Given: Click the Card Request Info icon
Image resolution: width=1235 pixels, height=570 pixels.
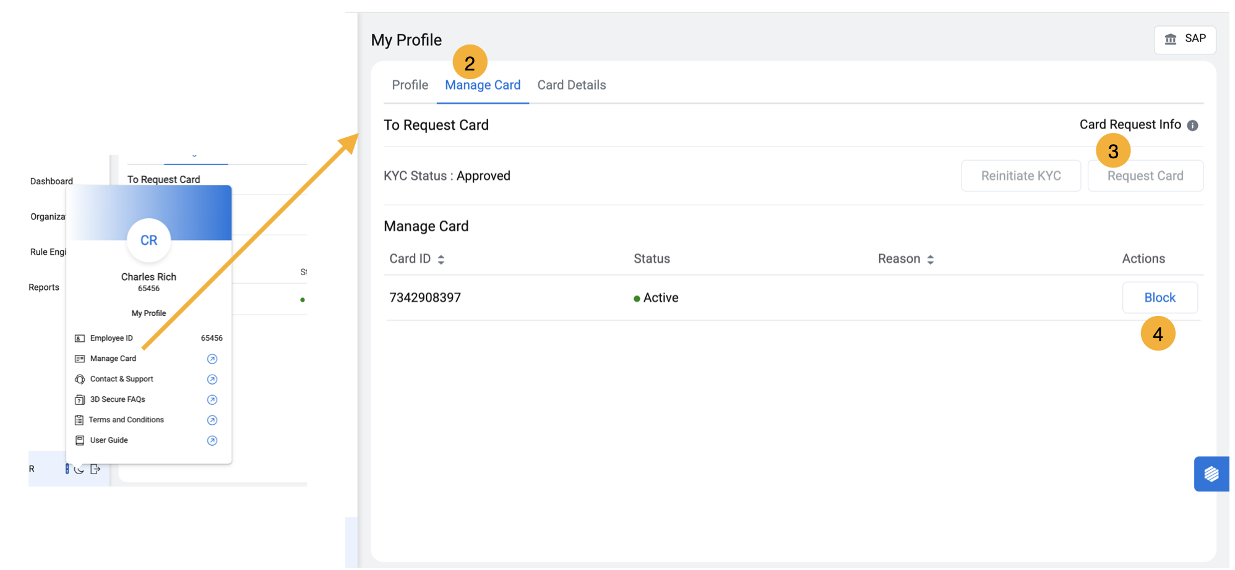Looking at the screenshot, I should tap(1192, 125).
